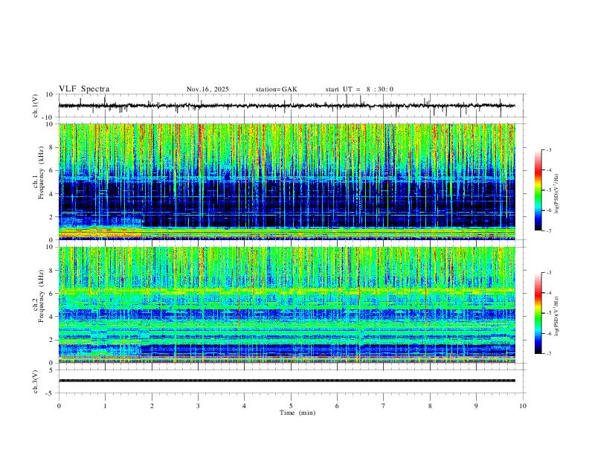Click the "6" kHz tick on ch.1 spectrogram

pyautogui.click(x=52, y=170)
